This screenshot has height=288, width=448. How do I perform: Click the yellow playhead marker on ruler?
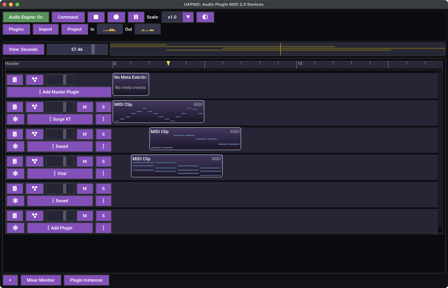(168, 63)
